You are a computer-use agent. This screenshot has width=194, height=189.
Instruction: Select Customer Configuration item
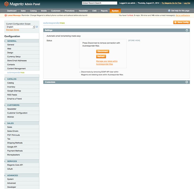click(22, 113)
